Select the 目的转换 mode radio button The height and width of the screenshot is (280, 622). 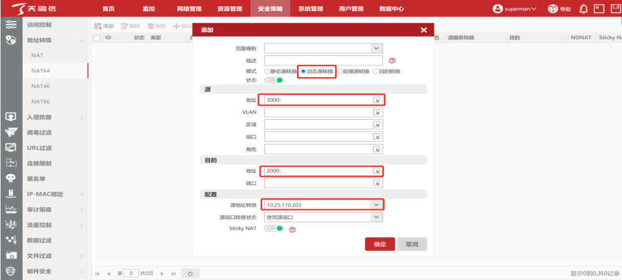(x=376, y=71)
